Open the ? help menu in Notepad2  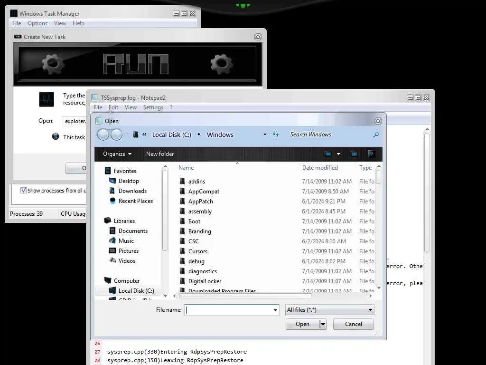[171, 107]
